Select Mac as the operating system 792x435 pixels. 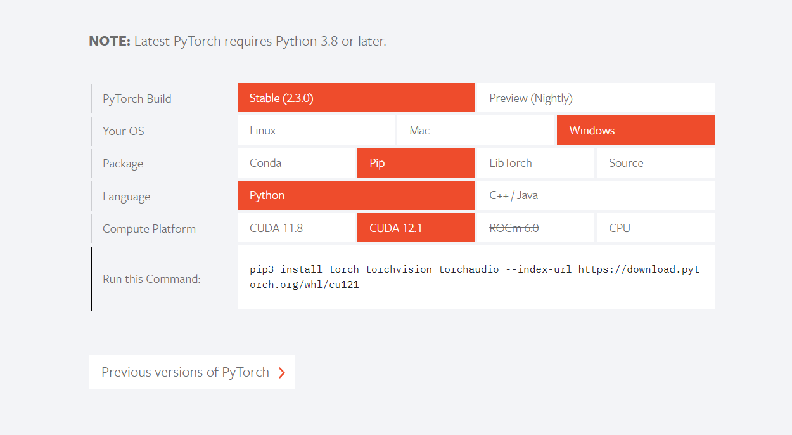tap(476, 131)
